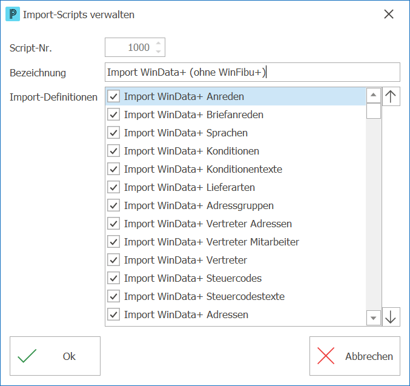Toggle Import WinData+ Lieferarten checkbox
This screenshot has width=410, height=386.
click(114, 187)
